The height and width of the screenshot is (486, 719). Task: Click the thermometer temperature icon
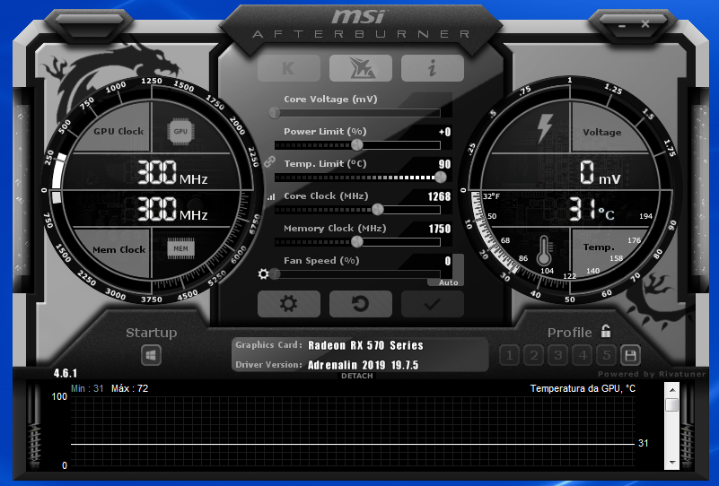tap(544, 251)
